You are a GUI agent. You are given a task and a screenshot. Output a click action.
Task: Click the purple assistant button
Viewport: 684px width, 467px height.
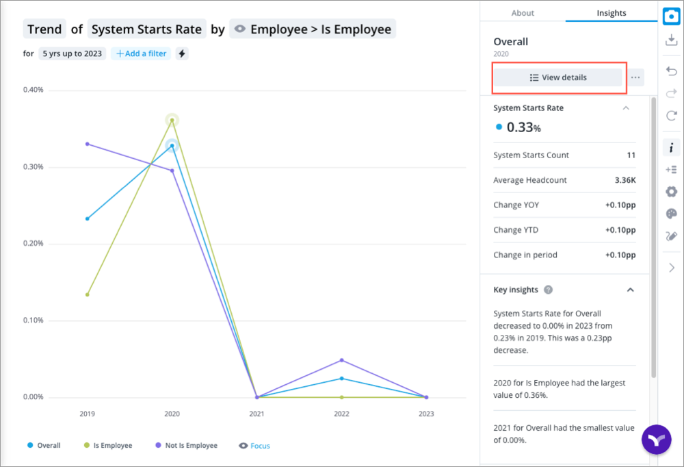coord(656,439)
